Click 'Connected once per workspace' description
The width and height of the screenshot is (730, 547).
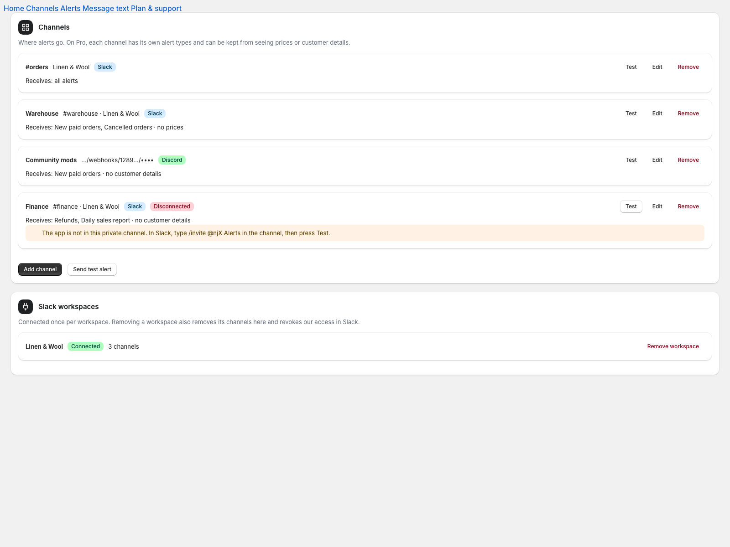point(189,322)
